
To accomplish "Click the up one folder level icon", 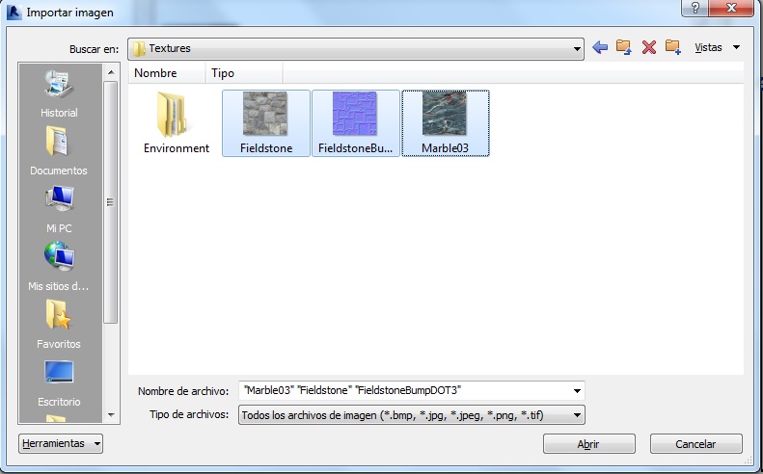I will pos(624,47).
